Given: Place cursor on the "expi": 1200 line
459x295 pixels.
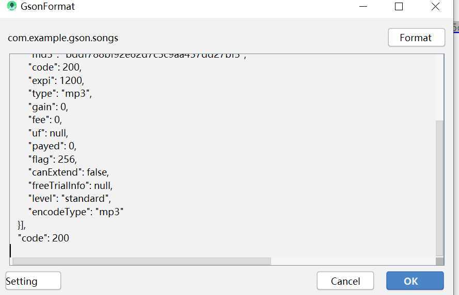Looking at the screenshot, I should pyautogui.click(x=56, y=80).
